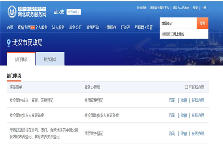
Task: Click 注册 link at top
Action: coord(204,8)
